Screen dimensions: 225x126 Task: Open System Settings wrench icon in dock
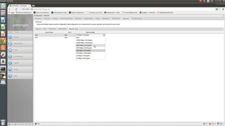pos(3,55)
